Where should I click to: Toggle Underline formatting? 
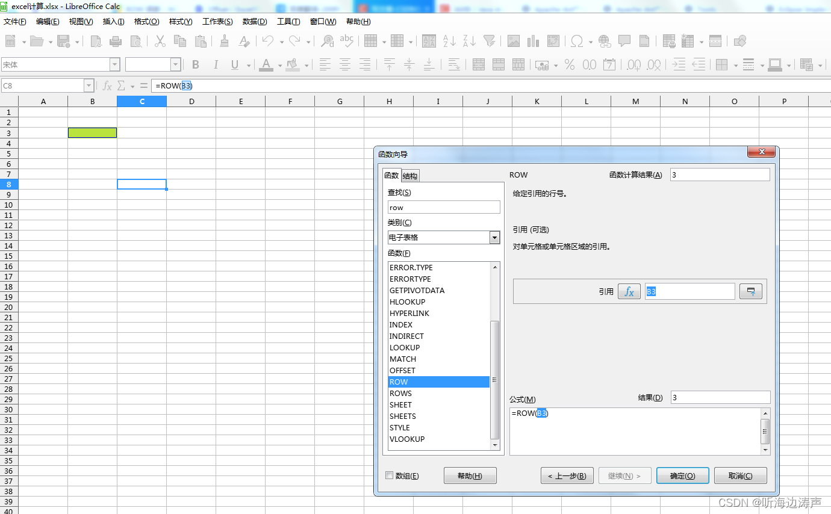(234, 64)
